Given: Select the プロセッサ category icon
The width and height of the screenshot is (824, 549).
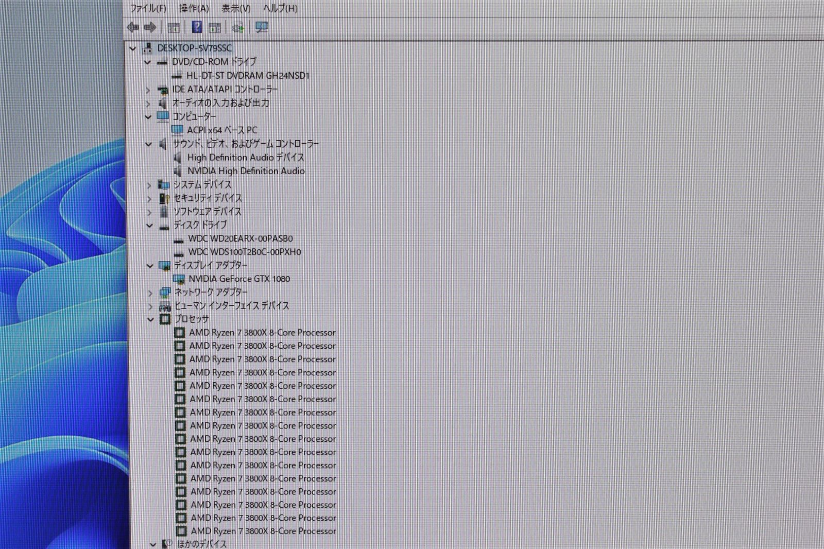Looking at the screenshot, I should 165,319.
